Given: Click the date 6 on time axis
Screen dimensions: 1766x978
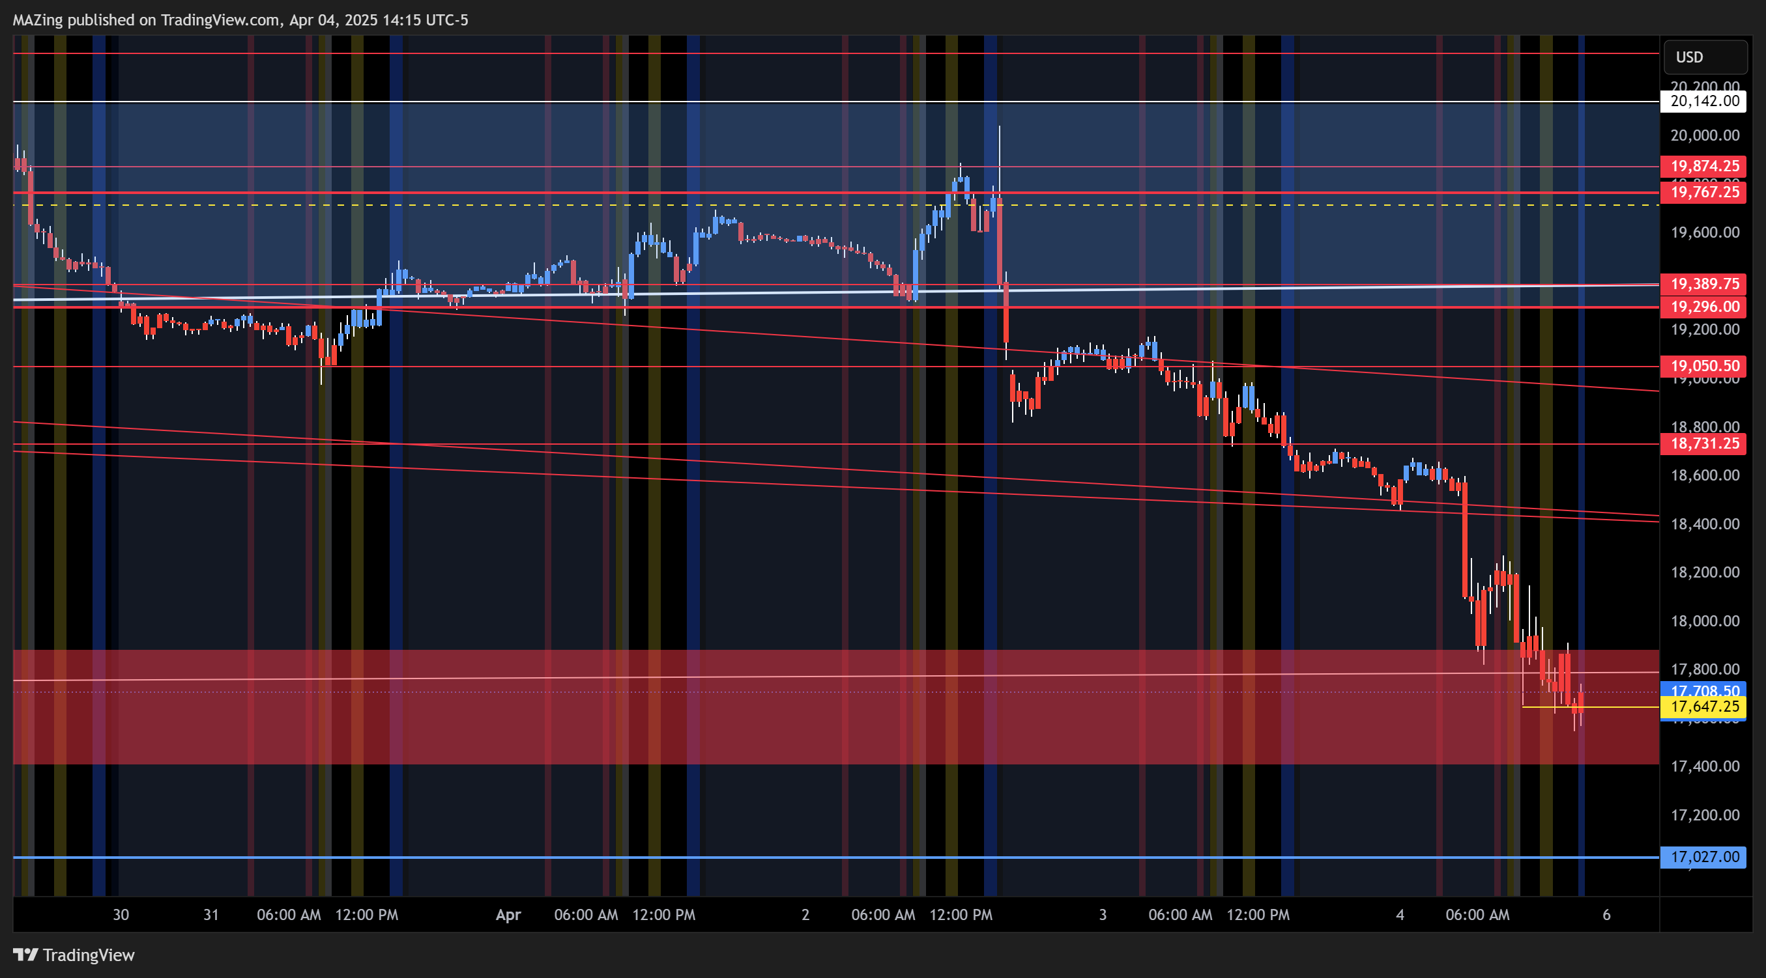Looking at the screenshot, I should pyautogui.click(x=1606, y=915).
